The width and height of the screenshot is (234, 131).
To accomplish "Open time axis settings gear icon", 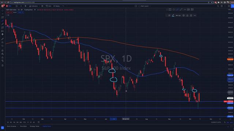I will click(230, 119).
